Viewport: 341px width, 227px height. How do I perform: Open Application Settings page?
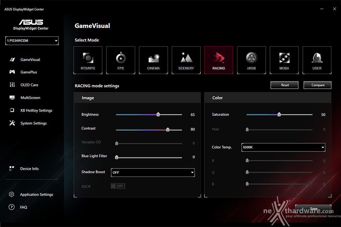point(36,194)
